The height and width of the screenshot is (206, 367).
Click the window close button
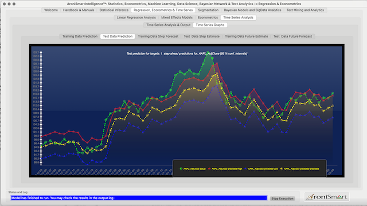[4, 4]
